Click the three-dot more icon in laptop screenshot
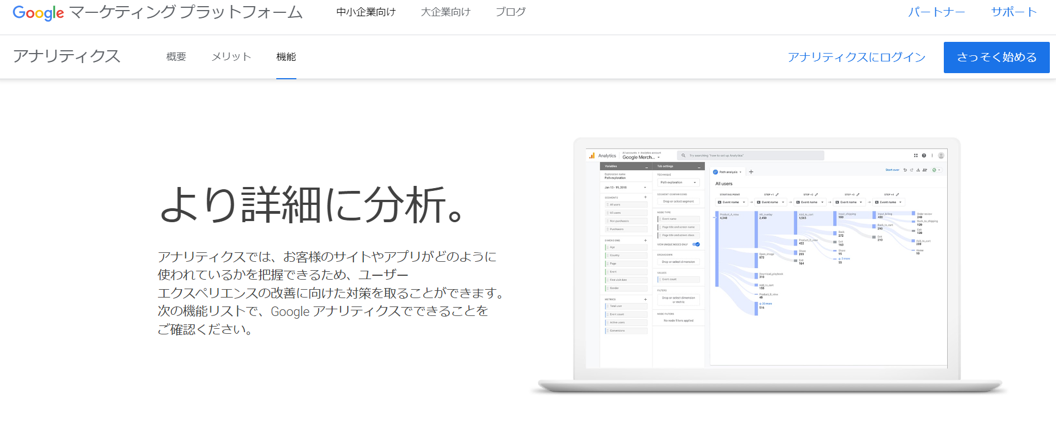1056x441 pixels. point(932,155)
